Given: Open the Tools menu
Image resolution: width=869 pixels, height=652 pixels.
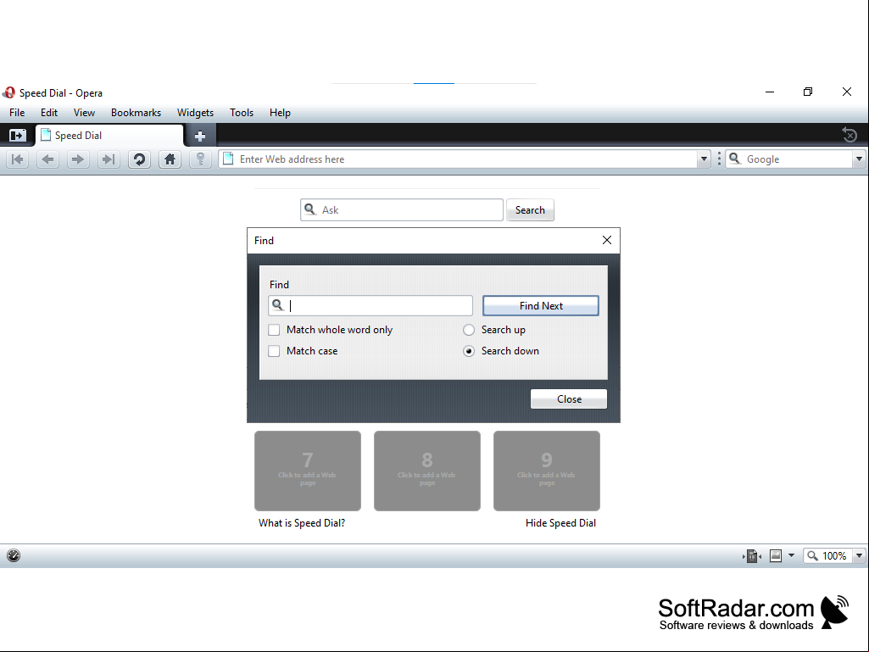Looking at the screenshot, I should tap(242, 113).
